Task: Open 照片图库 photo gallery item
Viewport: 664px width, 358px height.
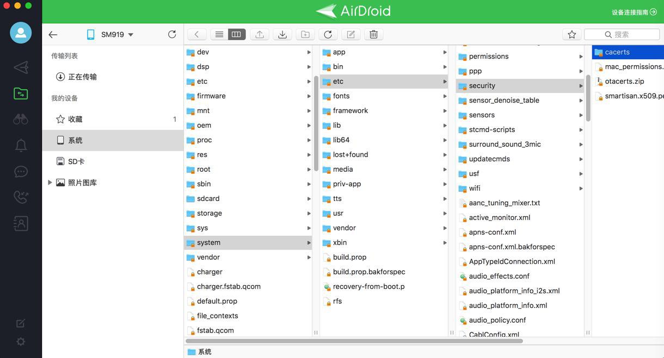Action: click(x=113, y=183)
